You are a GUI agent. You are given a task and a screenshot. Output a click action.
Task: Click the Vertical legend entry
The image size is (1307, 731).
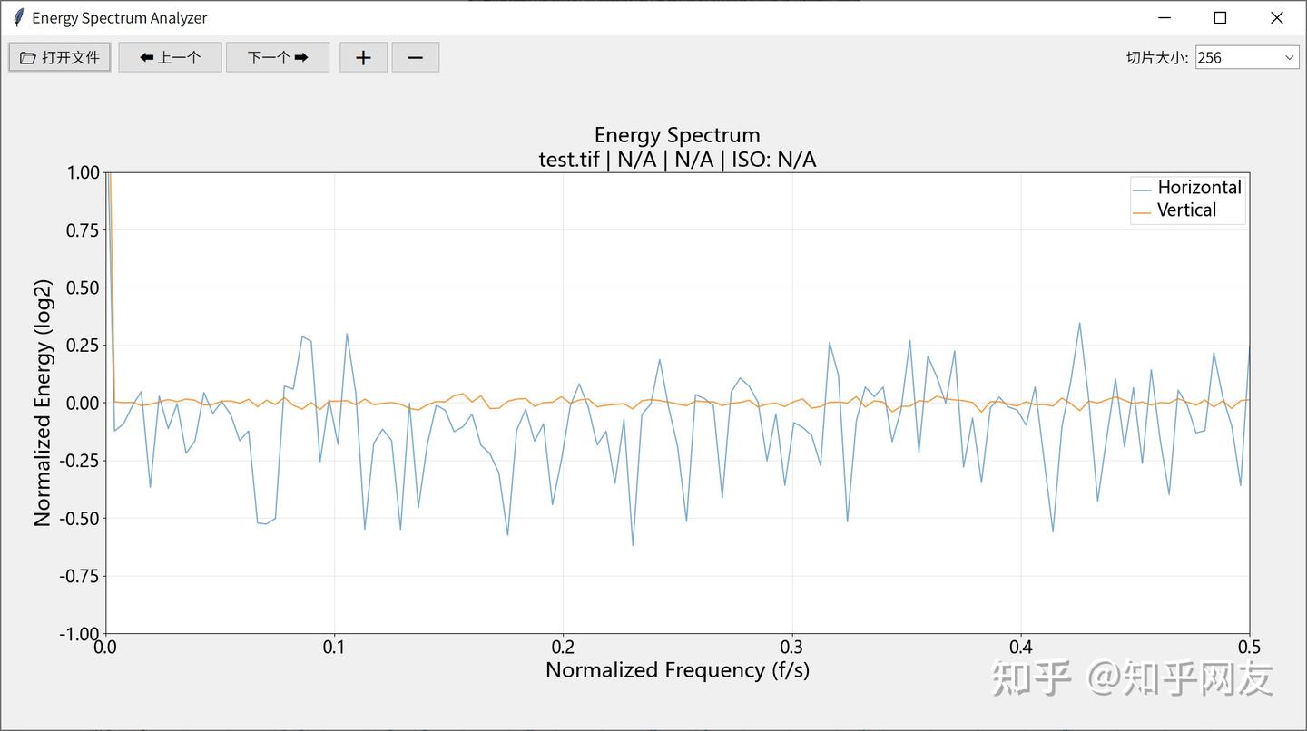1186,210
